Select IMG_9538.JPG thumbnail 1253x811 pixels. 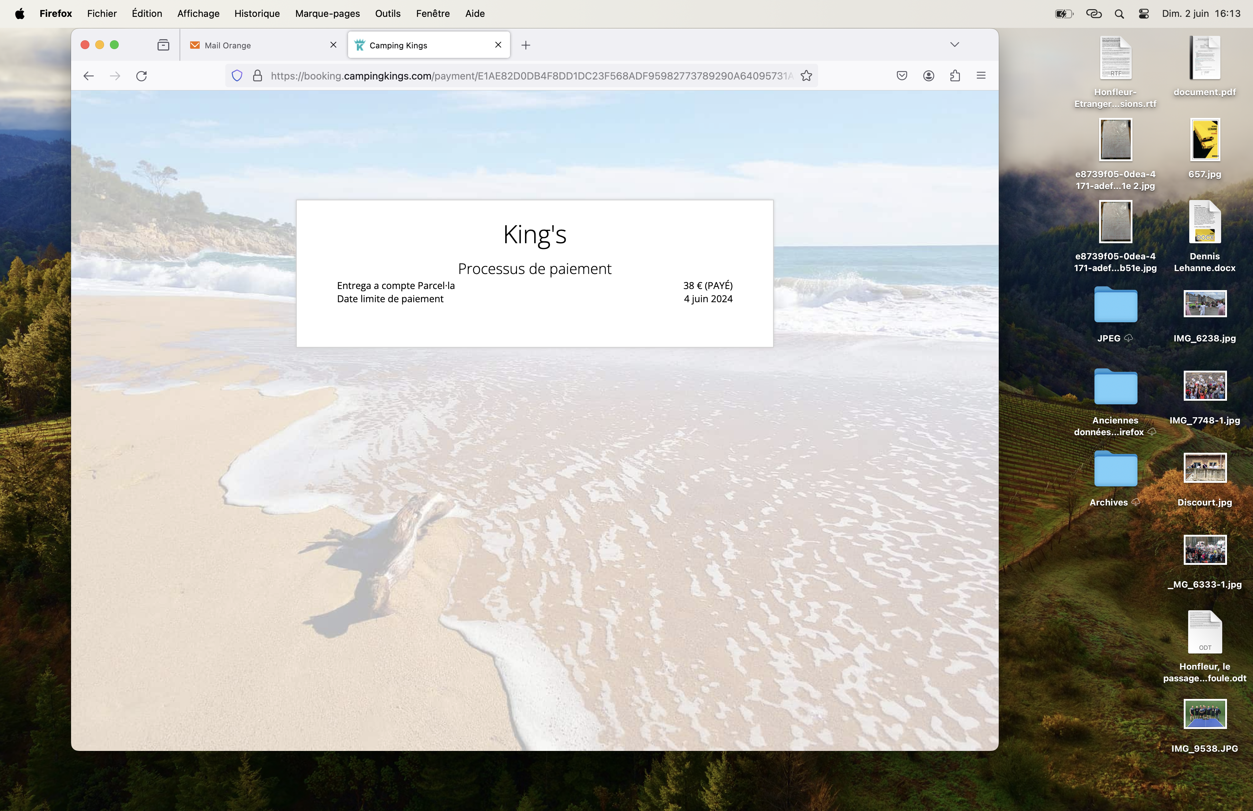tap(1205, 726)
